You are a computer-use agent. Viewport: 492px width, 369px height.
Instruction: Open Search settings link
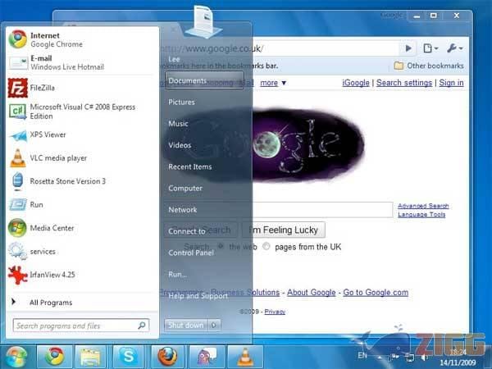coord(404,83)
